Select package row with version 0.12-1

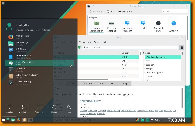(96, 65)
